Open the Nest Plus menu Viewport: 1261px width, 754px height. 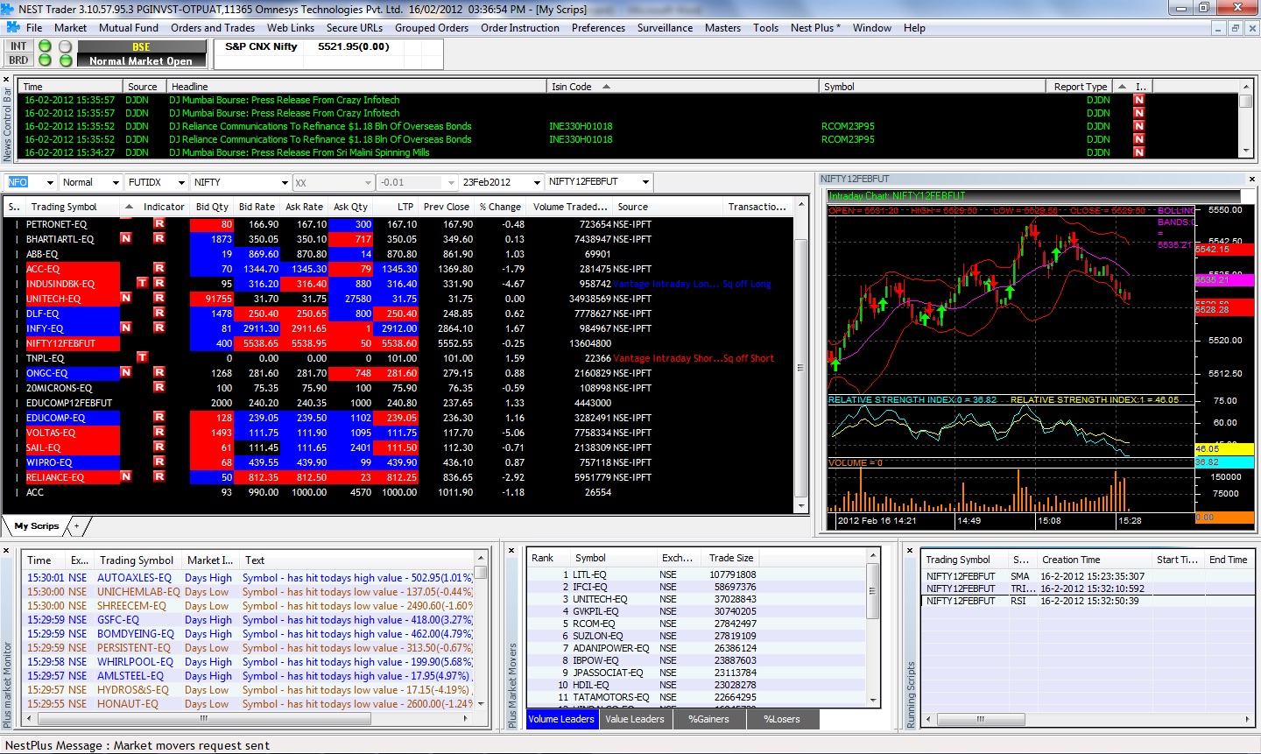[x=815, y=28]
